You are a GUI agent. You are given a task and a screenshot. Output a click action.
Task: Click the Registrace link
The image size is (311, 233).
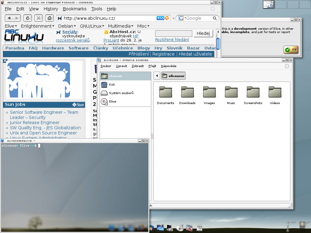click(163, 54)
